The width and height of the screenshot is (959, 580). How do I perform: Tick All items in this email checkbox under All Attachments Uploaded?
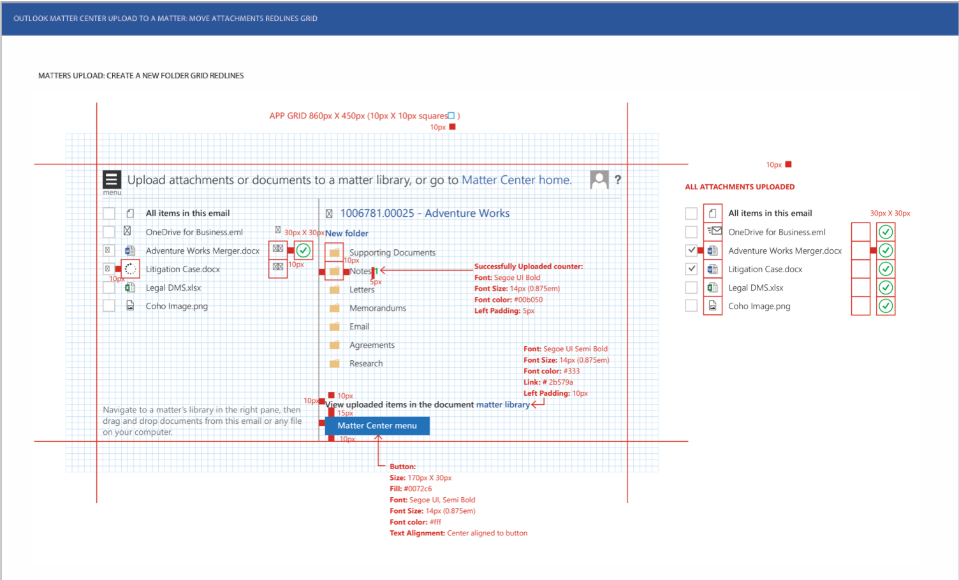coord(691,214)
